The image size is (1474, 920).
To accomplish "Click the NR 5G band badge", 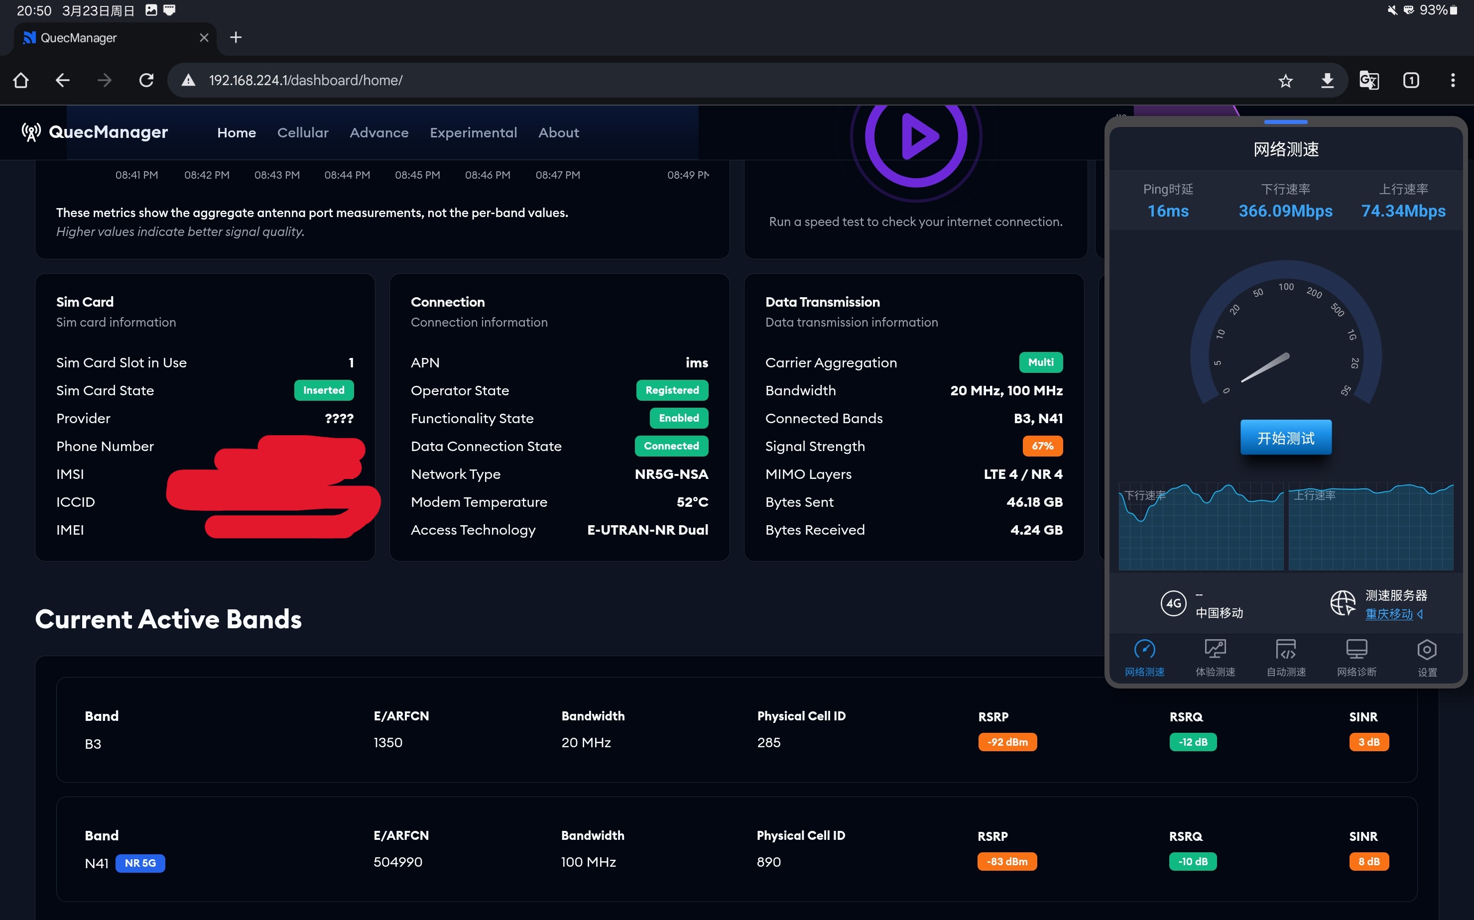I will pos(140,863).
